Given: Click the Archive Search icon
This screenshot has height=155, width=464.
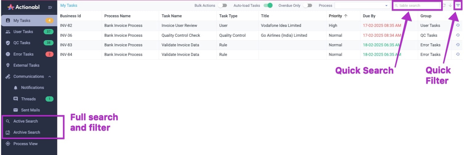Looking at the screenshot, I should click(x=8, y=132).
